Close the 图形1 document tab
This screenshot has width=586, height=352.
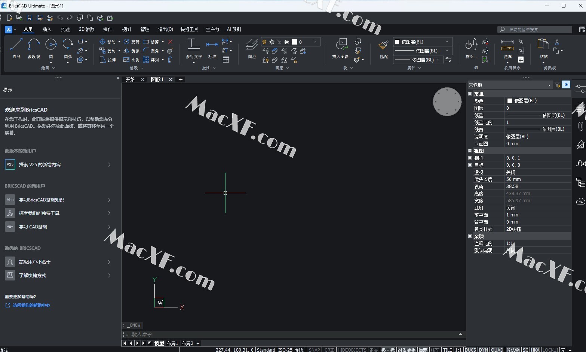pos(171,79)
